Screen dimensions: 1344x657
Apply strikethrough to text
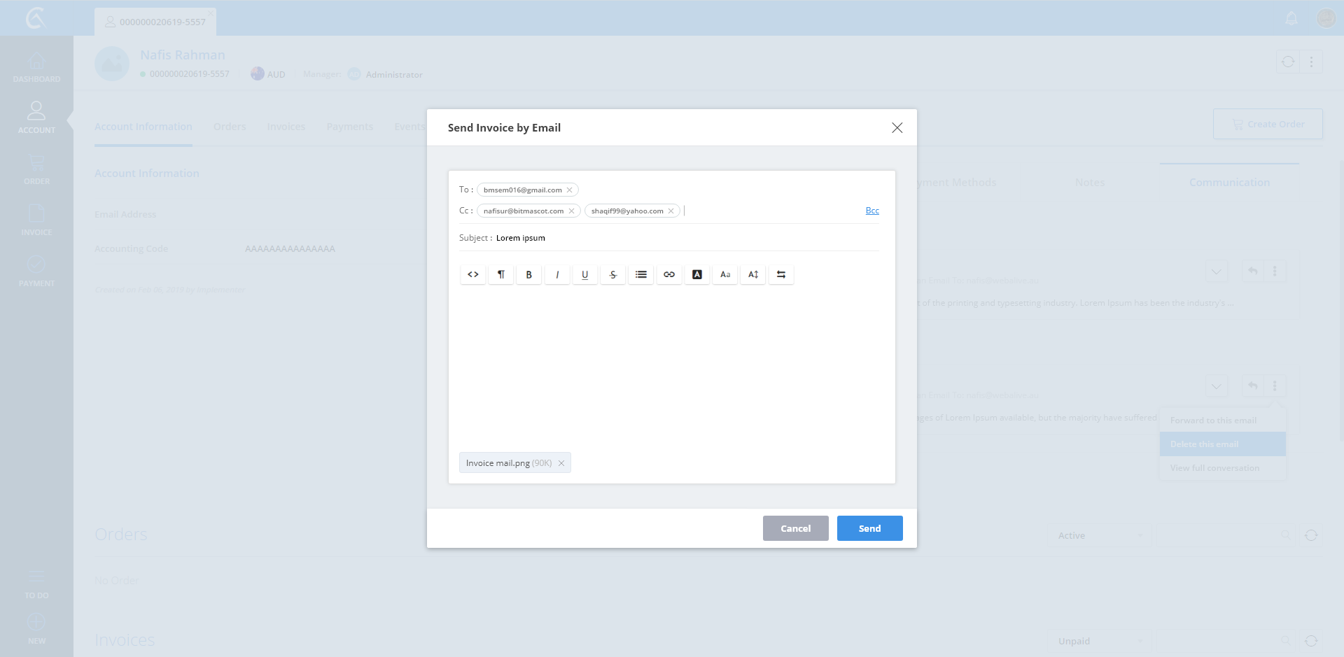pos(613,274)
